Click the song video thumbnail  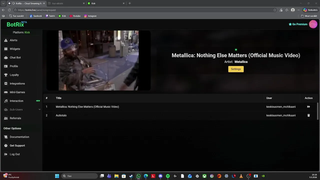[x=98, y=60]
